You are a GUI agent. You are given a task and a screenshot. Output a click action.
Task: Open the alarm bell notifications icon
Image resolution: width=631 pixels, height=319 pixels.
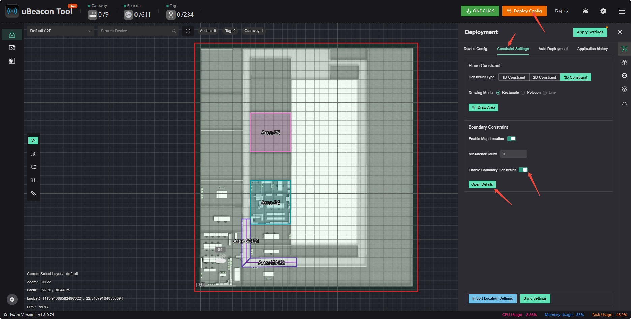point(585,11)
